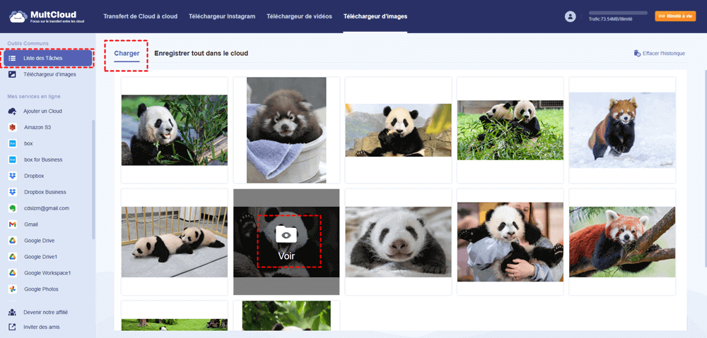Click the Voir label on hovered image

click(x=286, y=256)
